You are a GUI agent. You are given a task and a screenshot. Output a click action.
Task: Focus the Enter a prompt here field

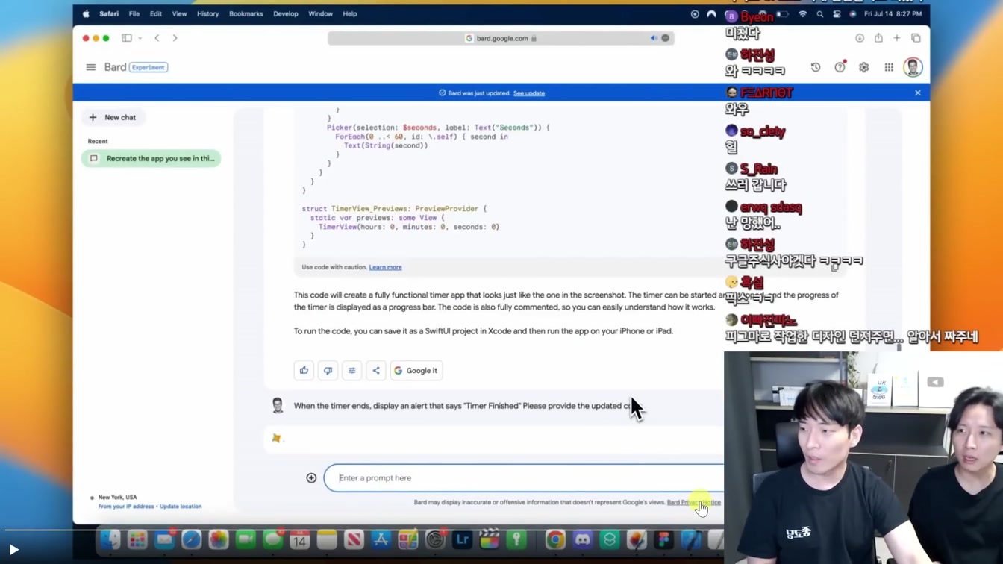[x=524, y=478]
